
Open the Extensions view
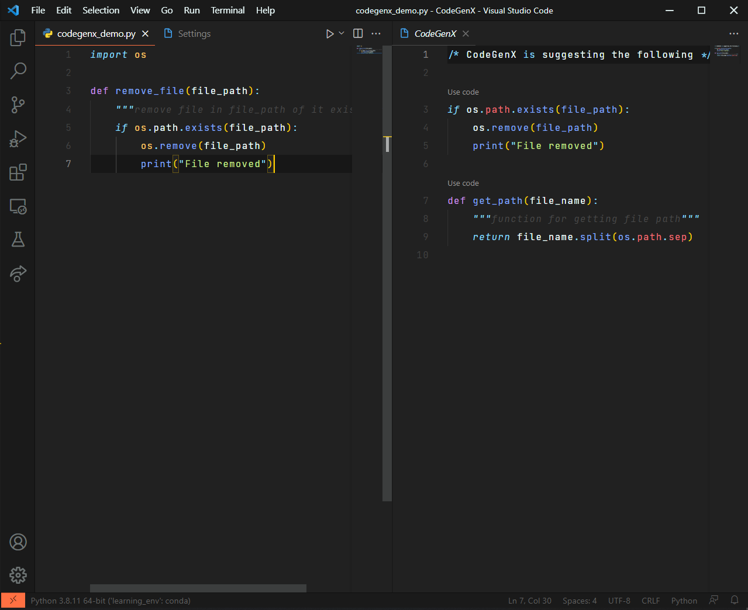pyautogui.click(x=18, y=172)
